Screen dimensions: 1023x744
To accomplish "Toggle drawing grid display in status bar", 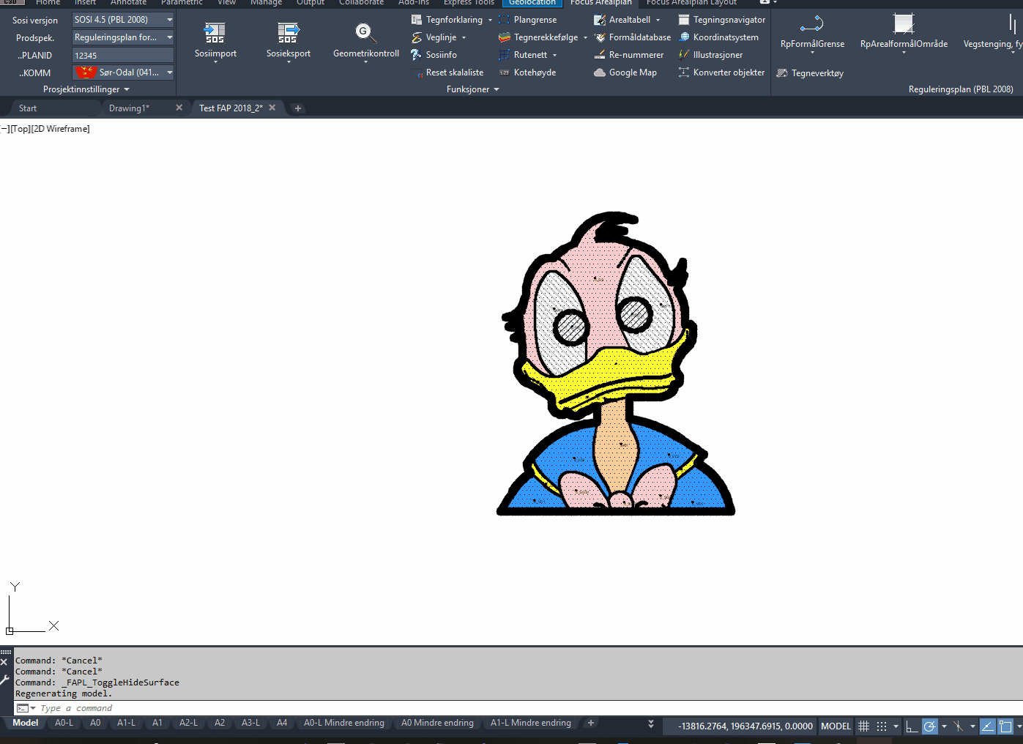I will tap(864, 726).
